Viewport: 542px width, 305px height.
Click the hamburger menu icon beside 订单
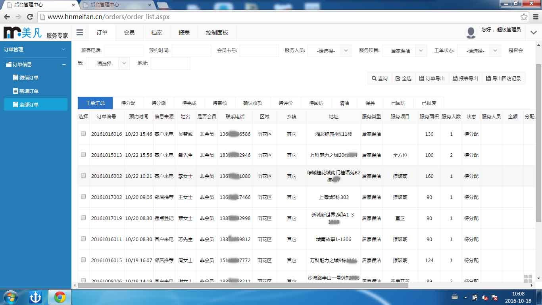click(x=80, y=33)
